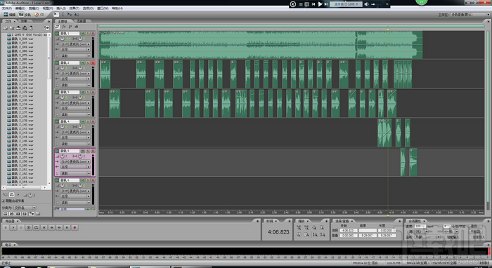Open the Effects (效果) menu
Viewport: 492px width, 268px height.
tap(75, 8)
